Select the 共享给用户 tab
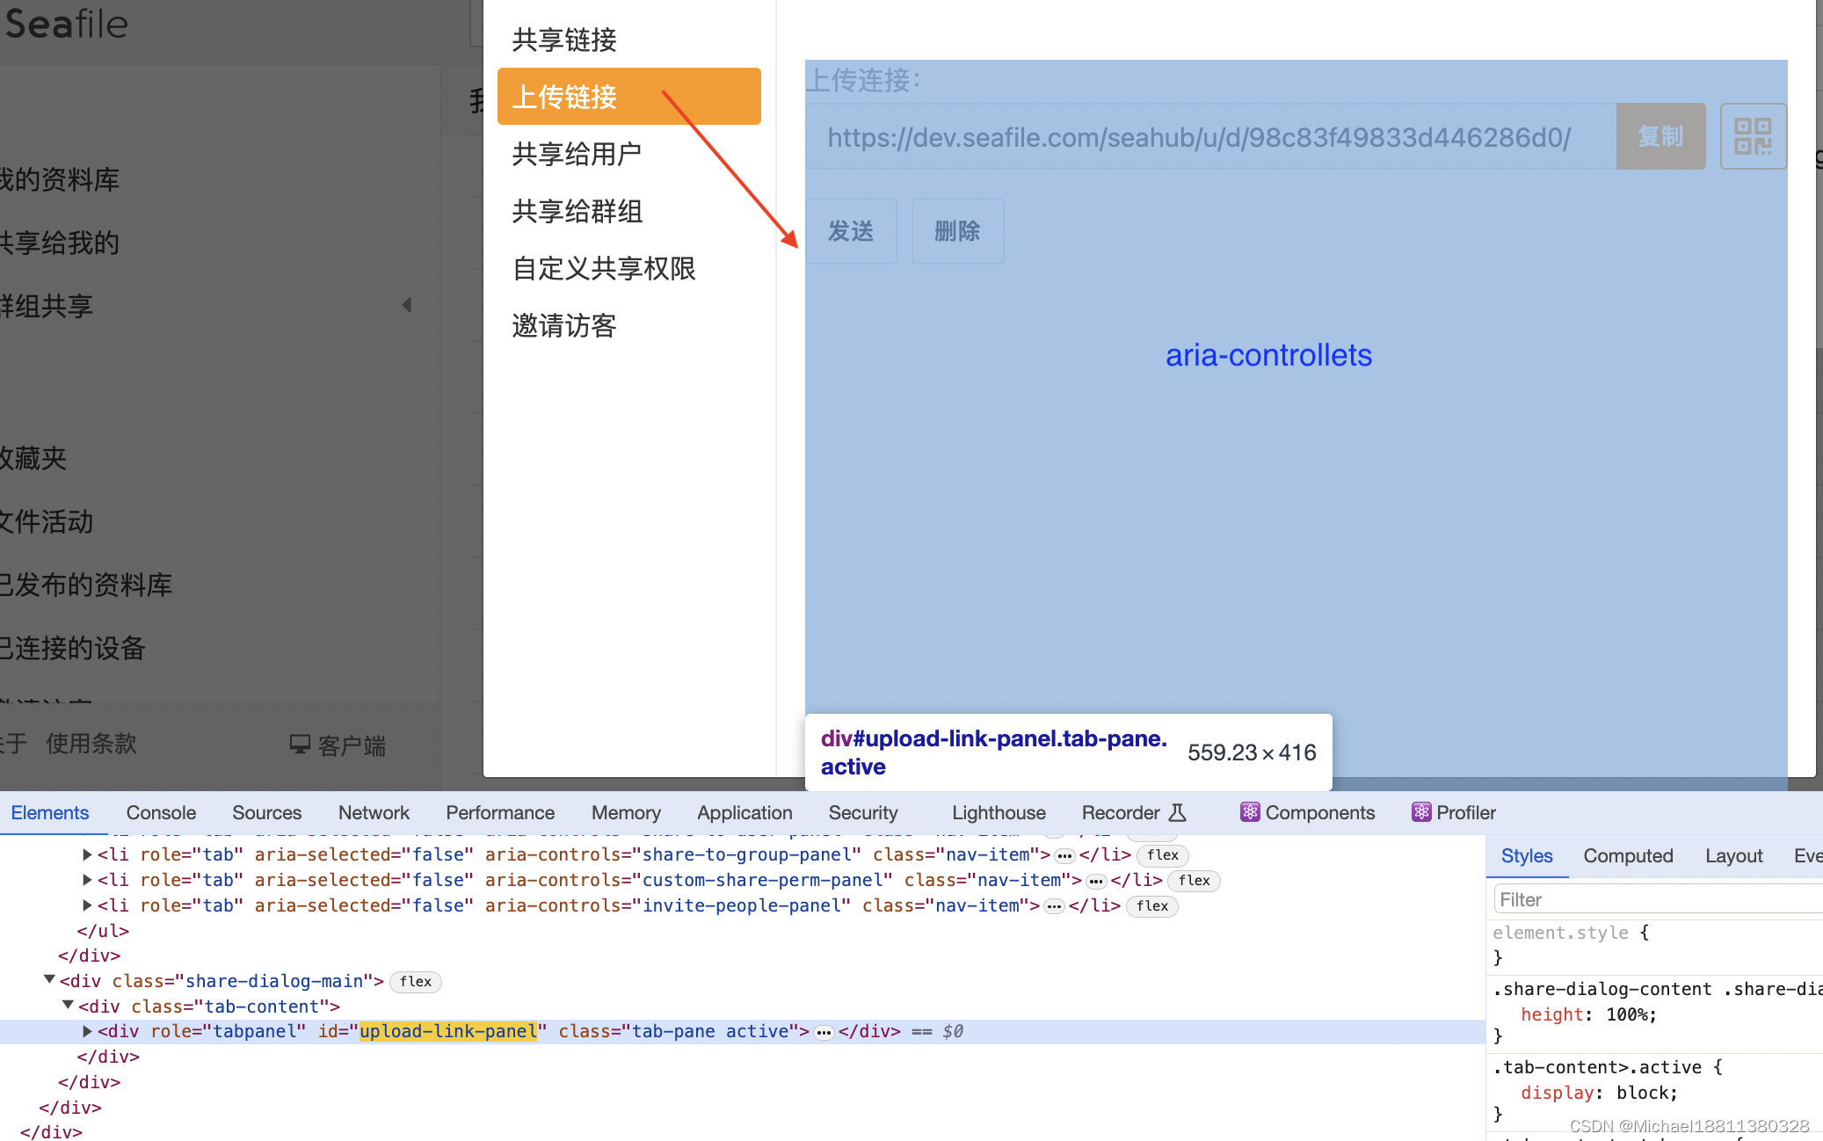Image resolution: width=1823 pixels, height=1141 pixels. tap(629, 154)
